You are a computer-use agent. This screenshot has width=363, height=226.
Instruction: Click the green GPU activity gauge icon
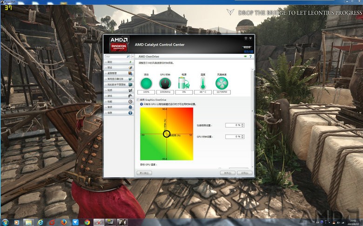[x=146, y=84]
